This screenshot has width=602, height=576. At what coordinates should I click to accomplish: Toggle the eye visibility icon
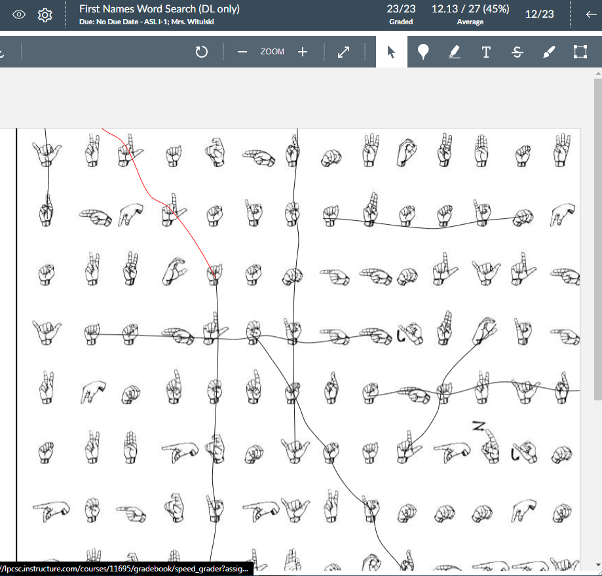[x=18, y=14]
